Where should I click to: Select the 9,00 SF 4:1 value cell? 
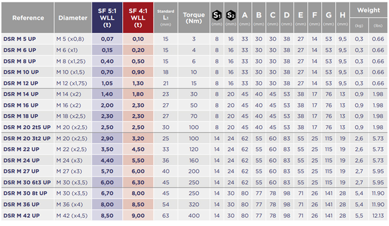click(x=138, y=215)
